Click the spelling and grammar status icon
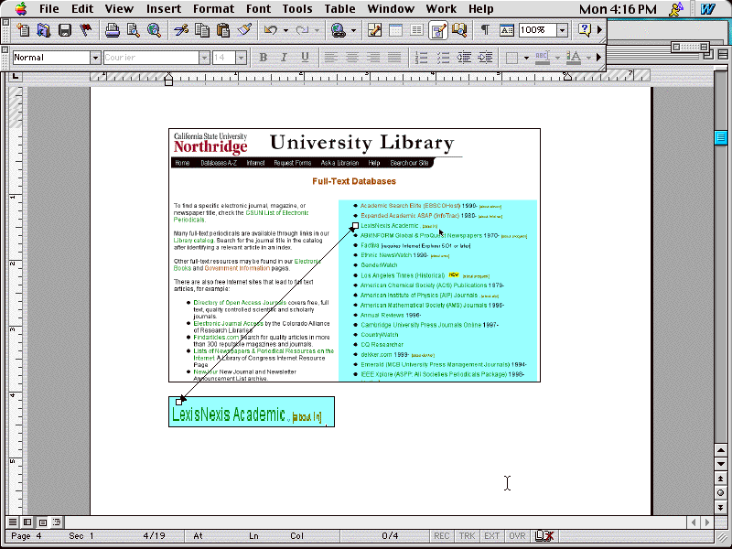Screen dimensions: 732x549 point(544,536)
